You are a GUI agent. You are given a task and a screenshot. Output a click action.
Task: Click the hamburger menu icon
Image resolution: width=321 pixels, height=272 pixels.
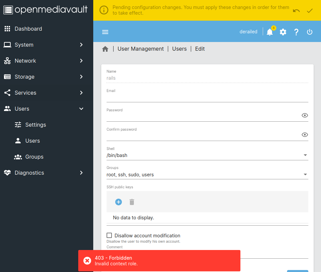click(105, 32)
